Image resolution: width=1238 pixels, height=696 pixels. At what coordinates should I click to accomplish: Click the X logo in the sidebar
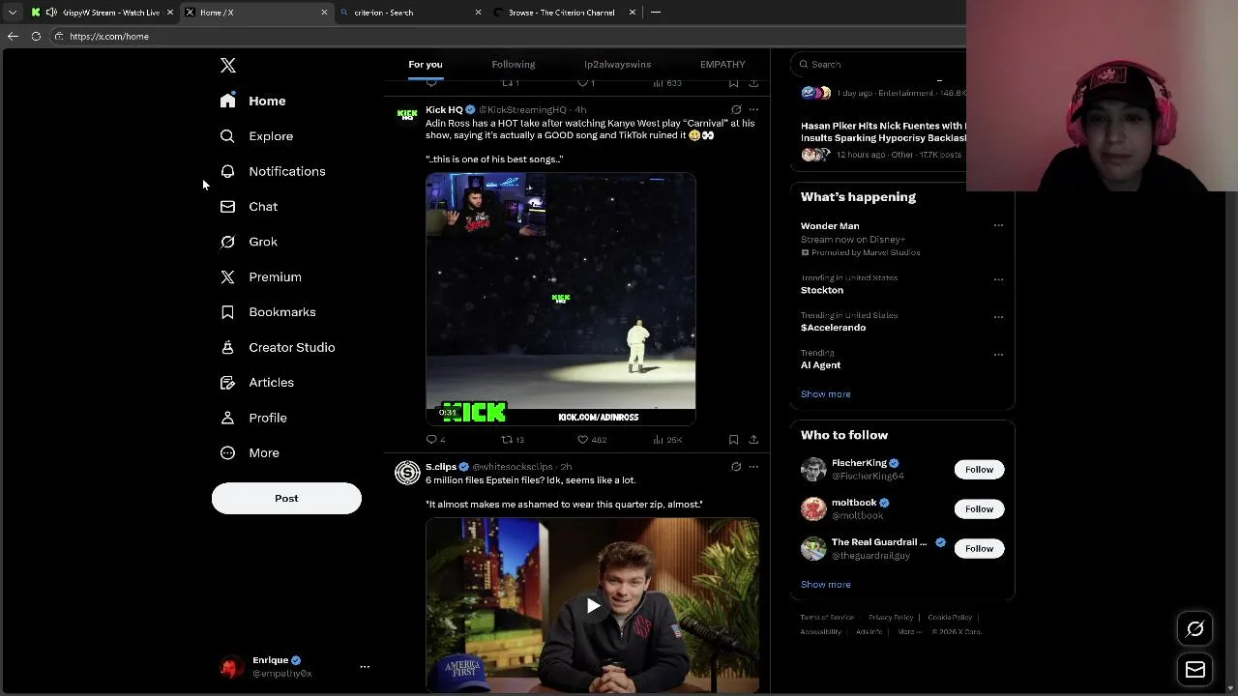click(x=228, y=66)
